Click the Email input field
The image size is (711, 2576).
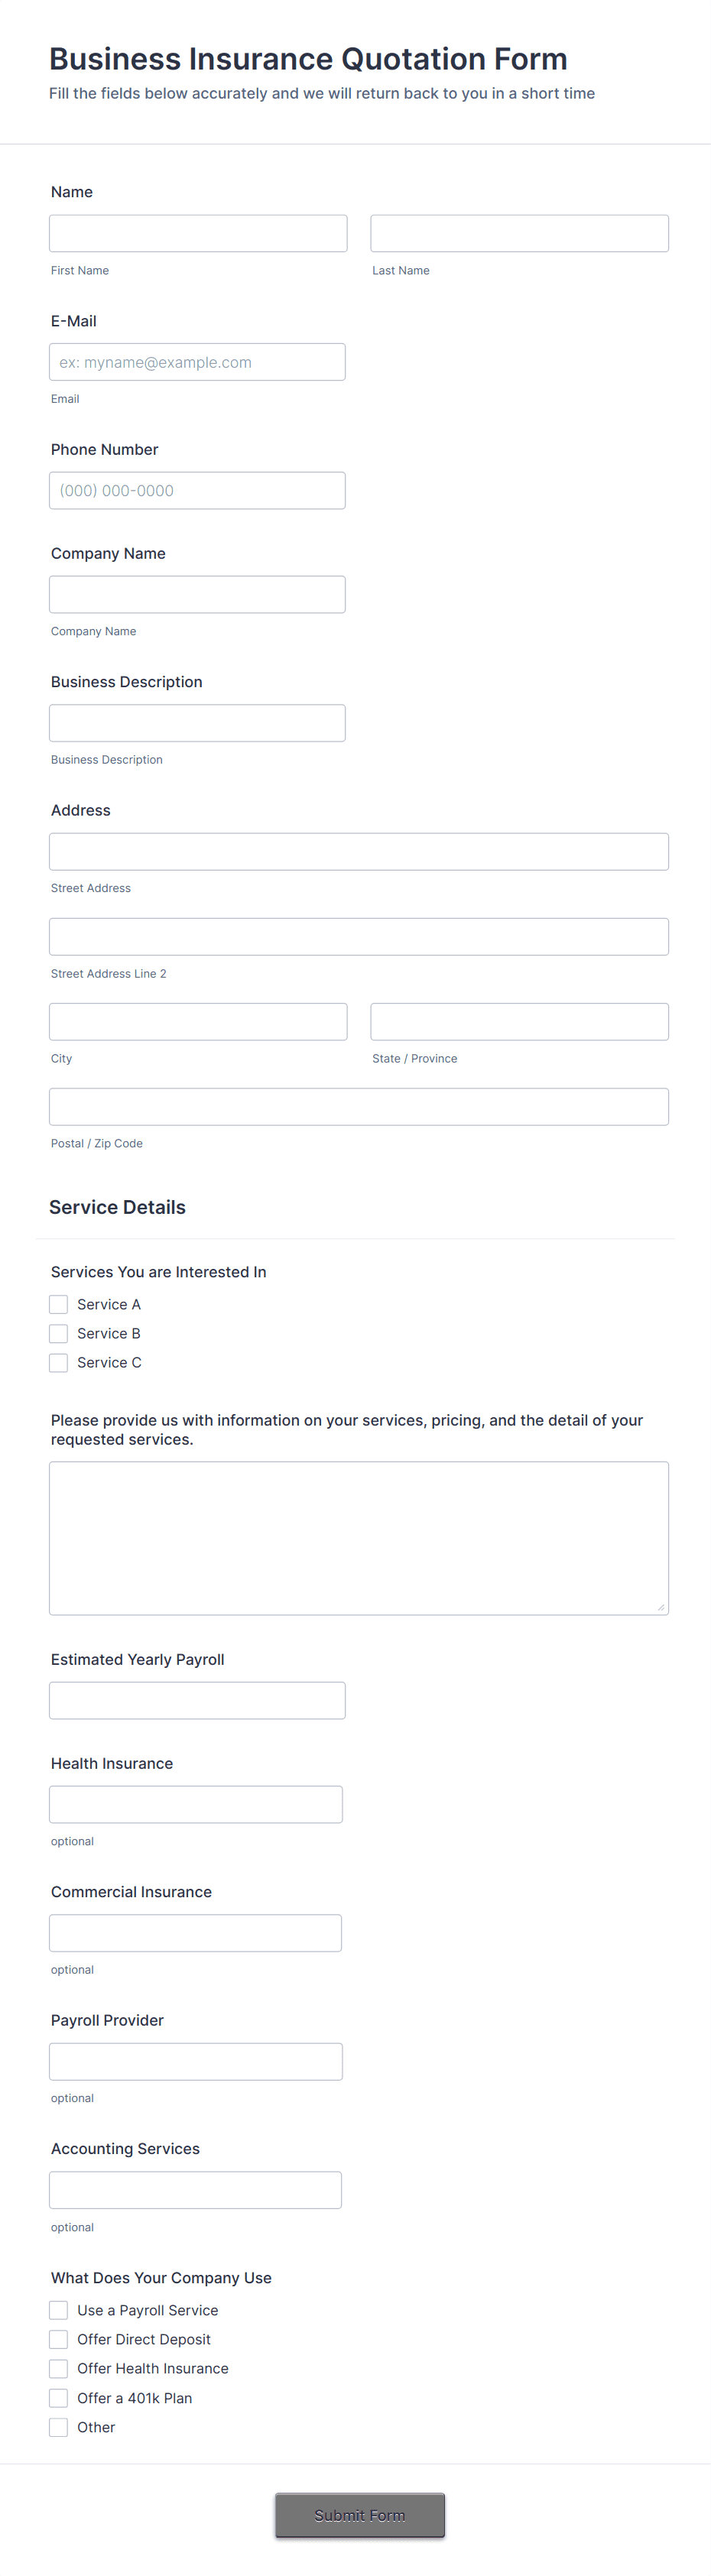tap(197, 361)
